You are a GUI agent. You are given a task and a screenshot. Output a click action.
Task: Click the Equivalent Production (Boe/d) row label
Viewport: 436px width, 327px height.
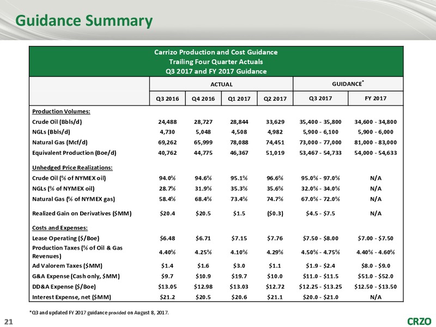(74, 153)
